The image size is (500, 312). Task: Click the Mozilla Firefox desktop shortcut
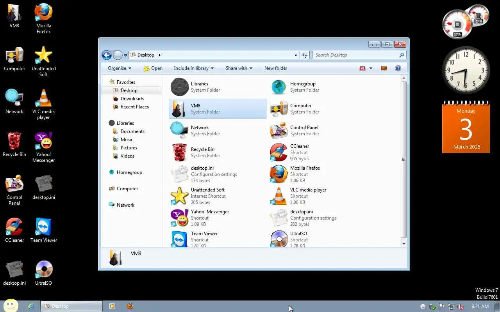43,18
